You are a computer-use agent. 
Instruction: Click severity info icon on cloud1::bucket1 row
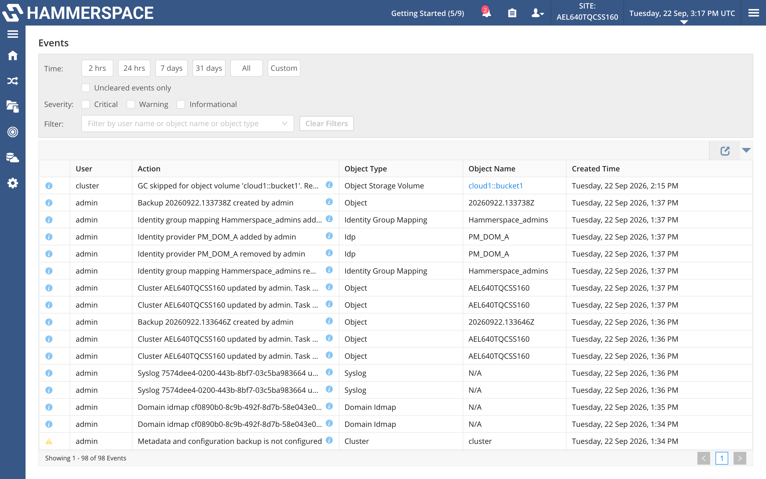(x=49, y=186)
